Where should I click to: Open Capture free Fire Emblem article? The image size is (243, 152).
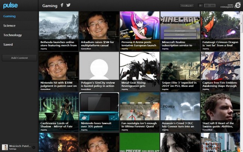coord(220,72)
